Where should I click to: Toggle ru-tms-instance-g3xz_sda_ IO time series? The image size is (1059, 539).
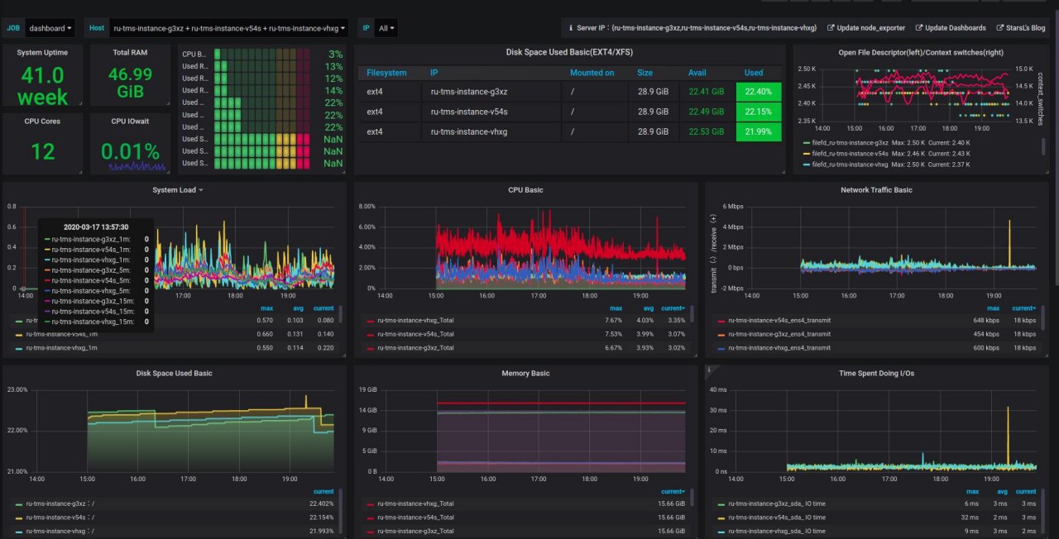pos(776,503)
